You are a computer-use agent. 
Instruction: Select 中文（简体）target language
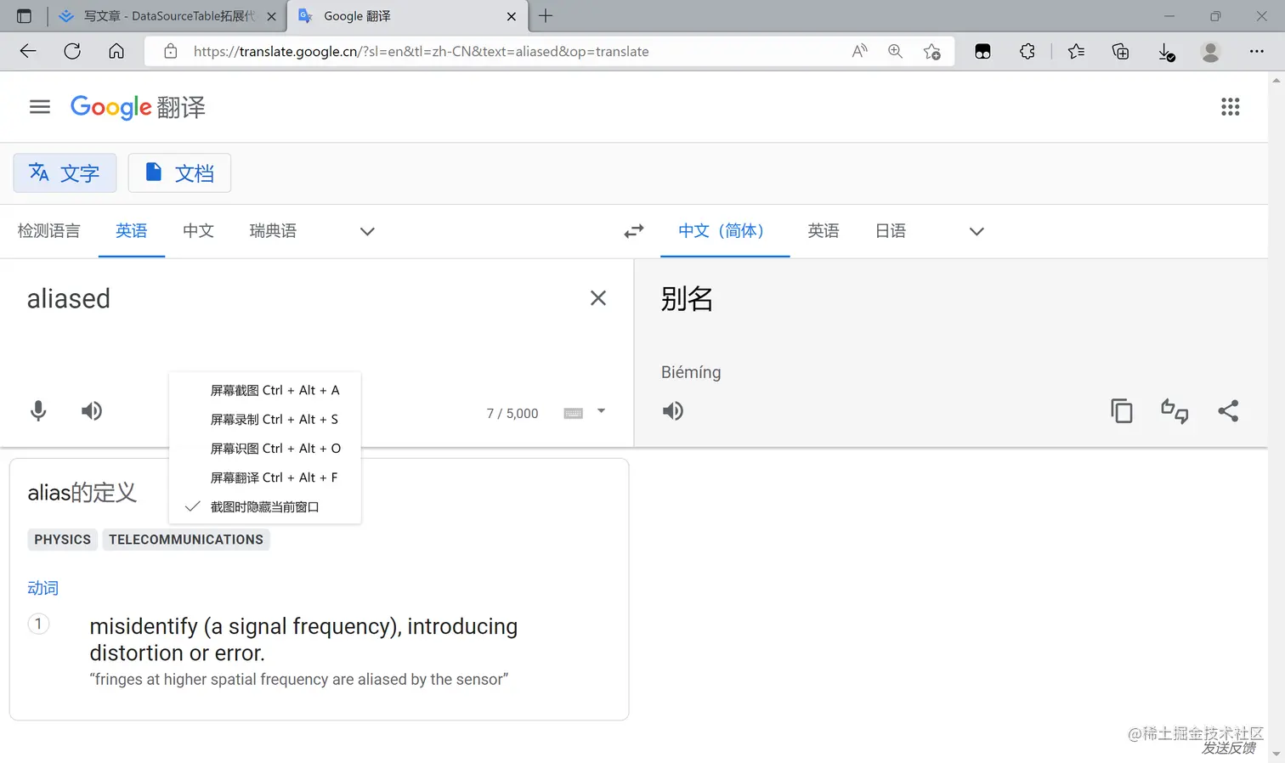[725, 231]
